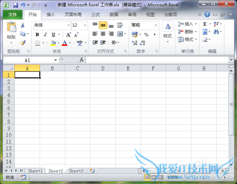Click the phonetic guide wén icon
The image size is (237, 184).
(x=80, y=43)
